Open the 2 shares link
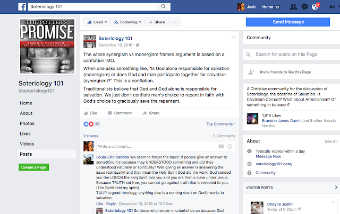340x214 pixels. coord(91,136)
